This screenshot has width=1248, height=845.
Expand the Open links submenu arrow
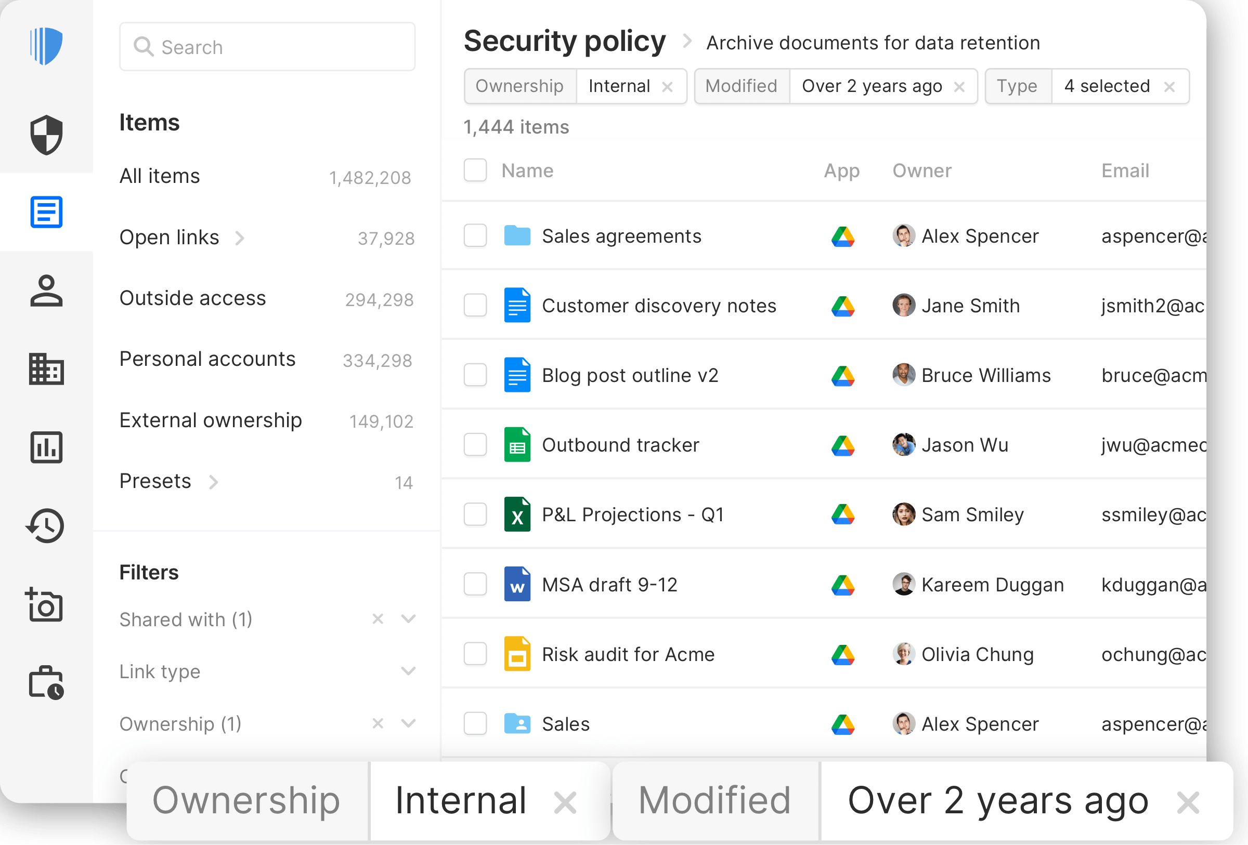coord(240,237)
